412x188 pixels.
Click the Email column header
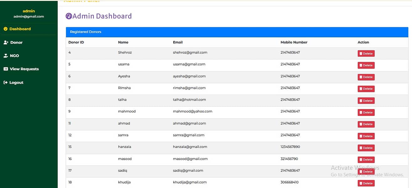[178, 42]
